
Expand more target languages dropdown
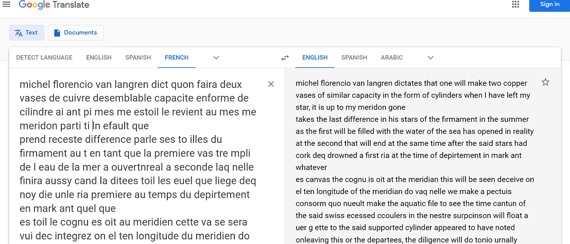431,58
